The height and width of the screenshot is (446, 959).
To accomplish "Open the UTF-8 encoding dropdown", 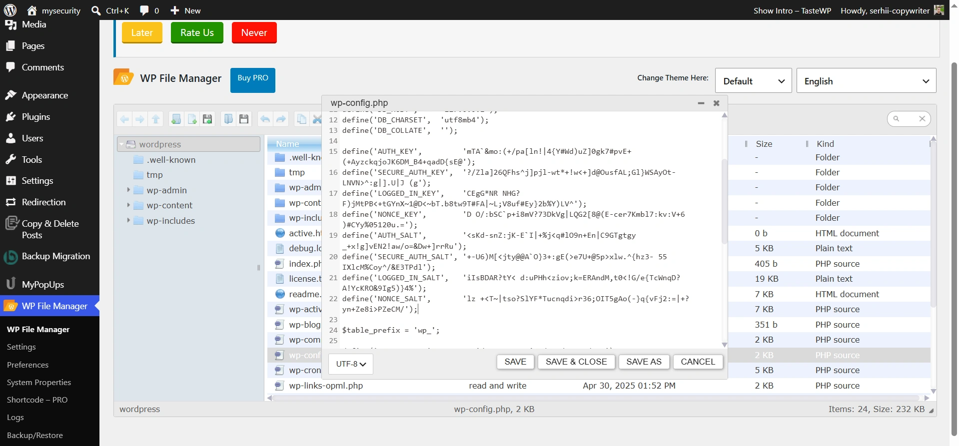I will tap(351, 364).
